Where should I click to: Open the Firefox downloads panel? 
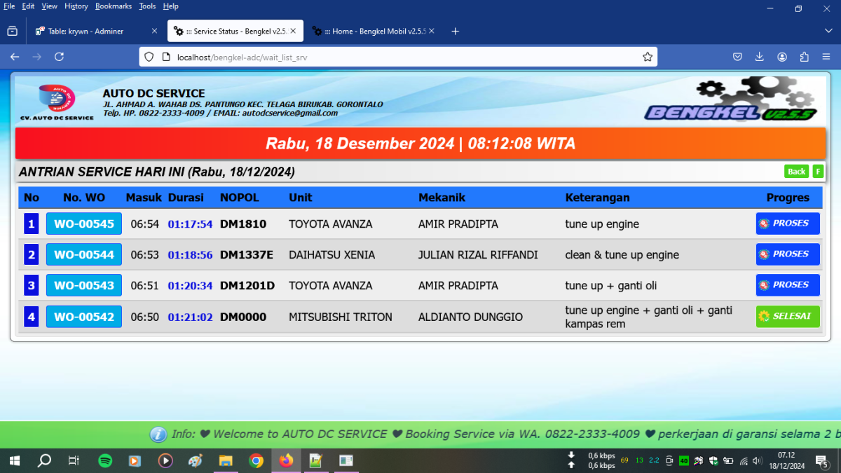point(759,57)
